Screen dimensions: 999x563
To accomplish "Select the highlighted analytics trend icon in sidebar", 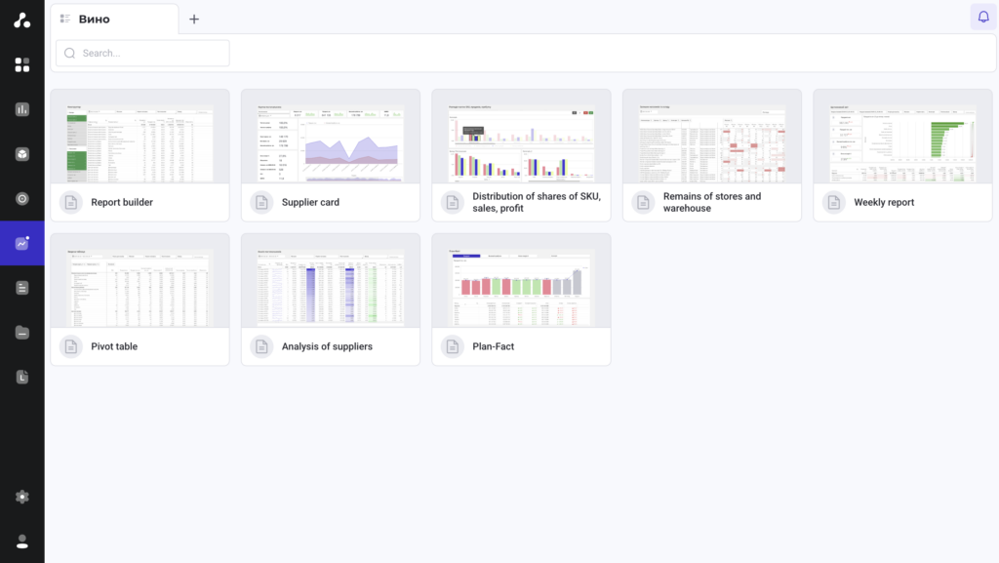I will click(22, 243).
